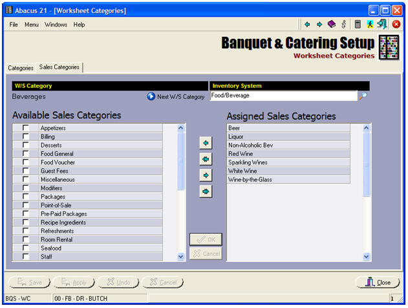
Task: Open the calculator toolbar icon
Action: [x=358, y=24]
